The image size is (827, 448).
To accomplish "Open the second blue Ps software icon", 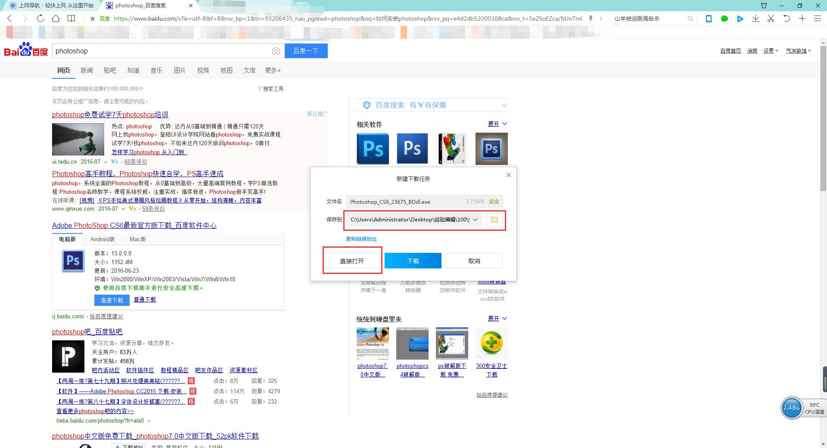I will pos(412,149).
